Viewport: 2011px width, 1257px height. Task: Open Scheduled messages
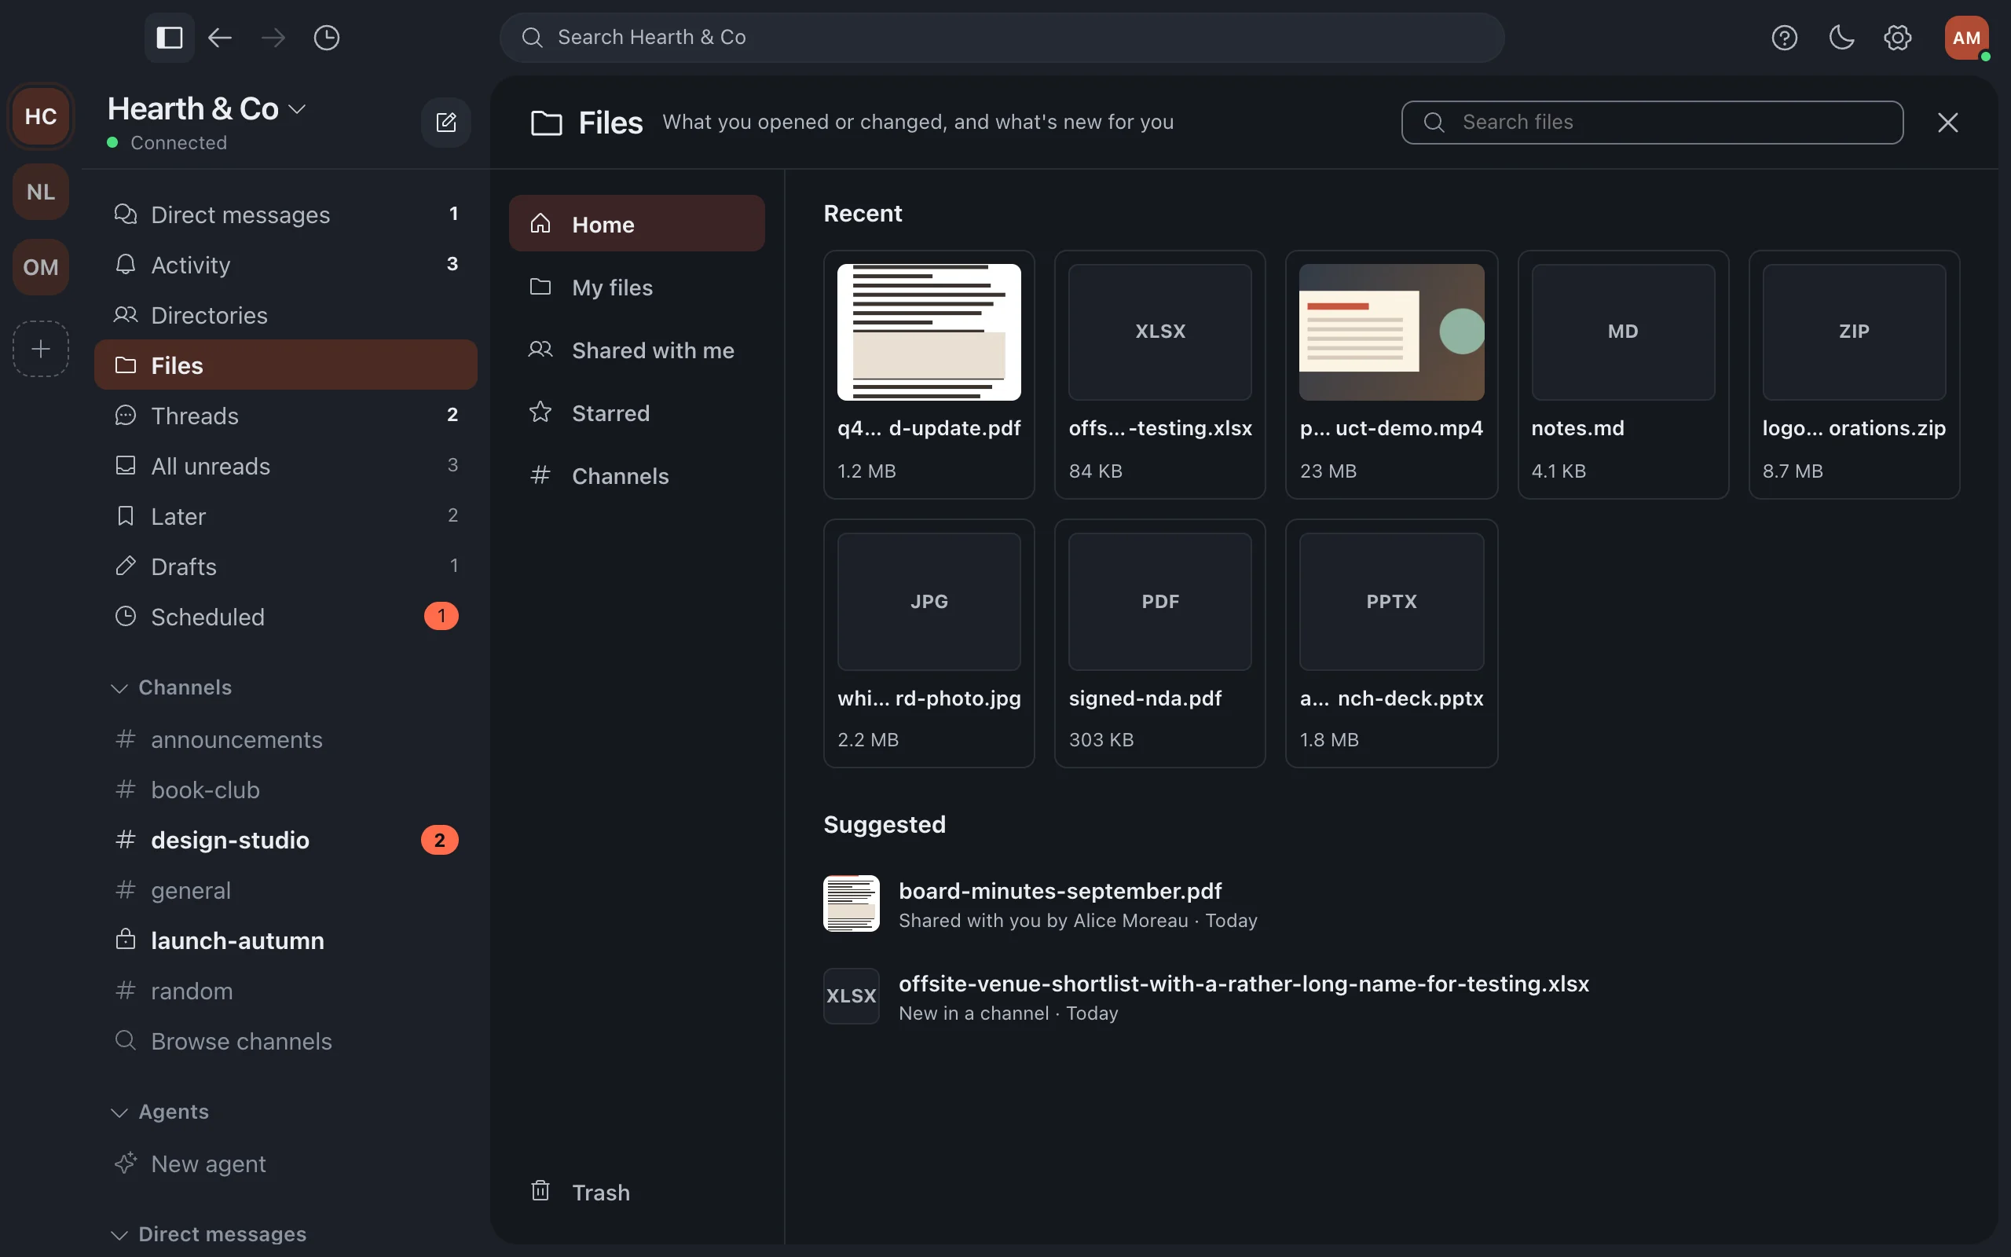(286, 616)
